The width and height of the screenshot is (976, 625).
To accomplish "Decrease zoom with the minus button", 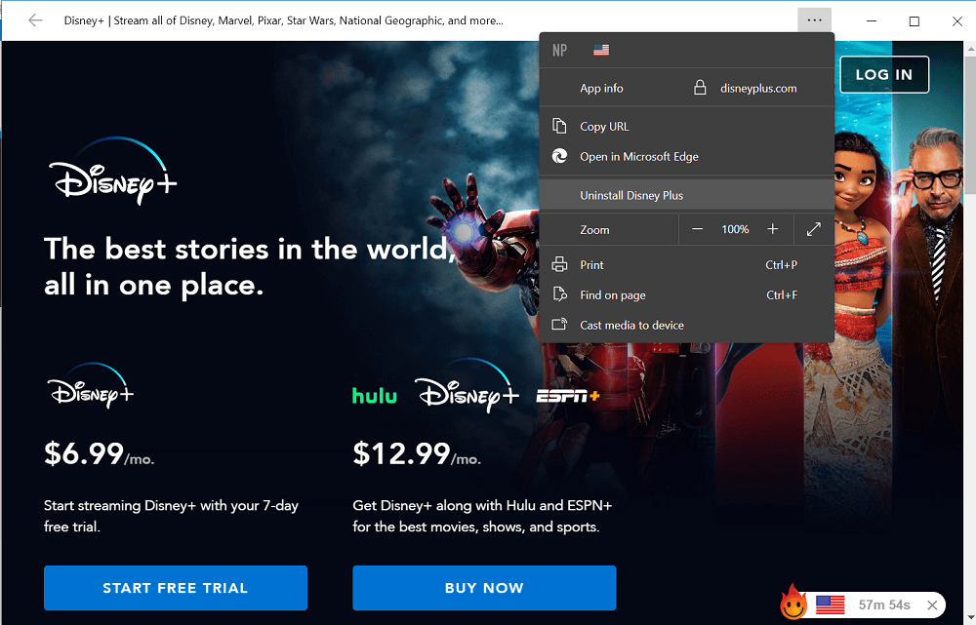I will (697, 229).
